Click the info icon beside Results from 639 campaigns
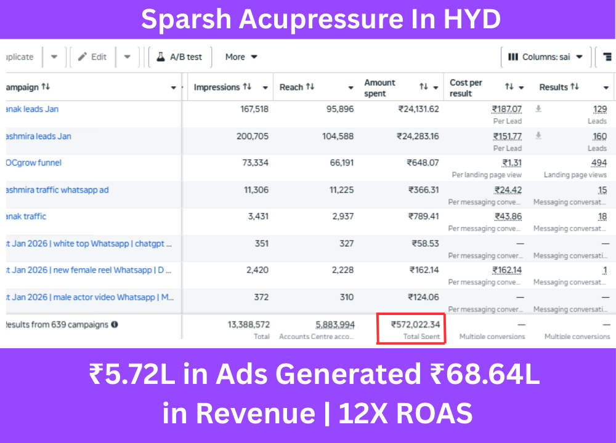The width and height of the screenshot is (616, 443). click(x=115, y=324)
